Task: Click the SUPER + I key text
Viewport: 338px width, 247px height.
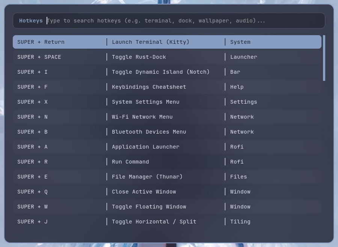Action: pos(32,72)
